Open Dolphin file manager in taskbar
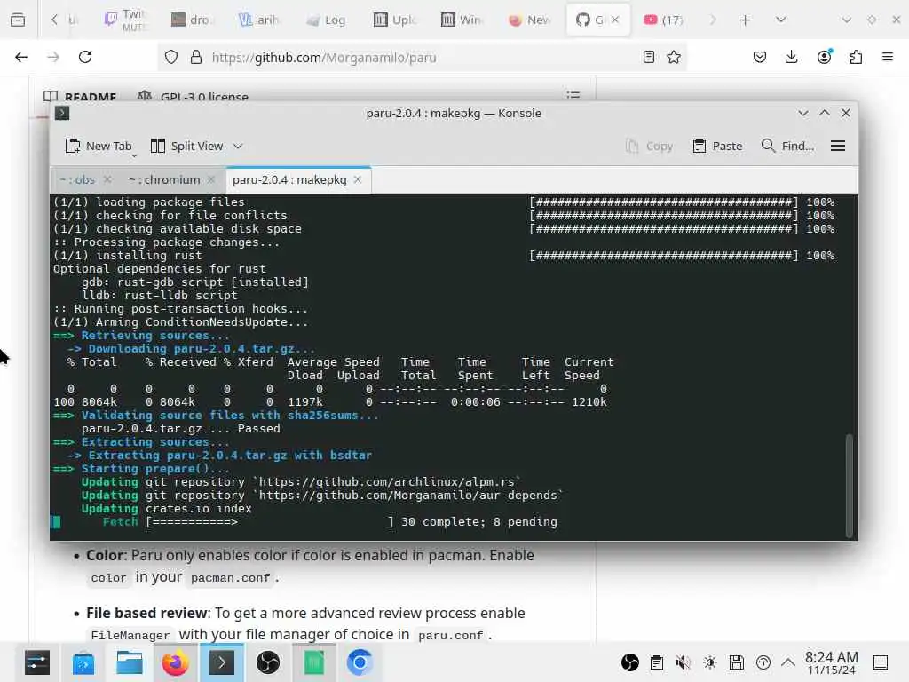The width and height of the screenshot is (909, 682). 130,662
